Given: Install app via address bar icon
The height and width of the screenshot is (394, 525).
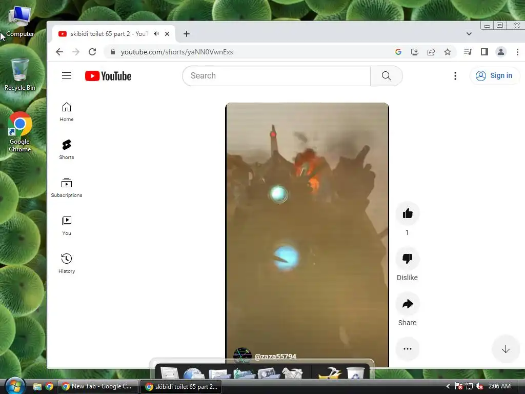Looking at the screenshot, I should tap(414, 52).
